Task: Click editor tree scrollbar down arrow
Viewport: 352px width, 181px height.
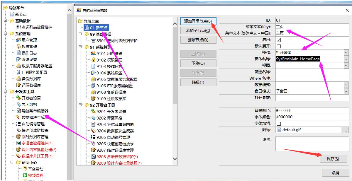Action: coord(175,159)
